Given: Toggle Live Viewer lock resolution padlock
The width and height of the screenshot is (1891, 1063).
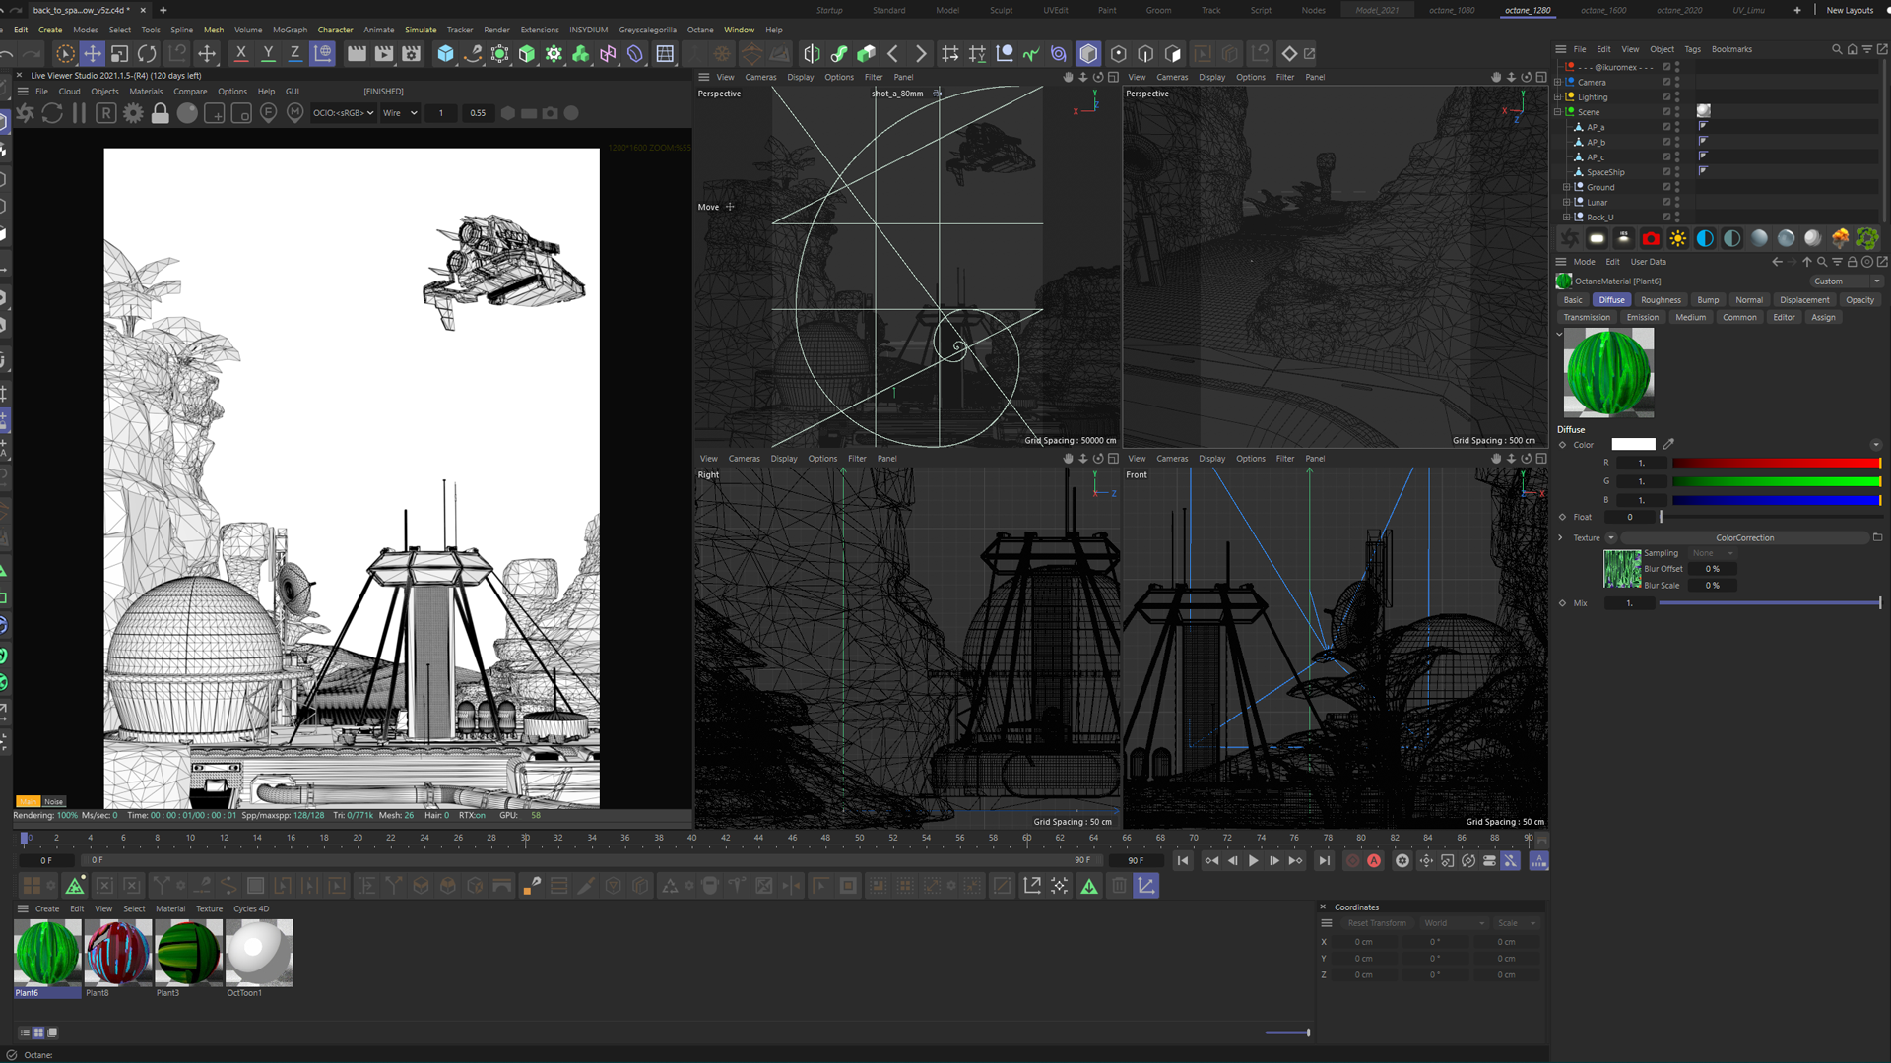Looking at the screenshot, I should [x=160, y=113].
